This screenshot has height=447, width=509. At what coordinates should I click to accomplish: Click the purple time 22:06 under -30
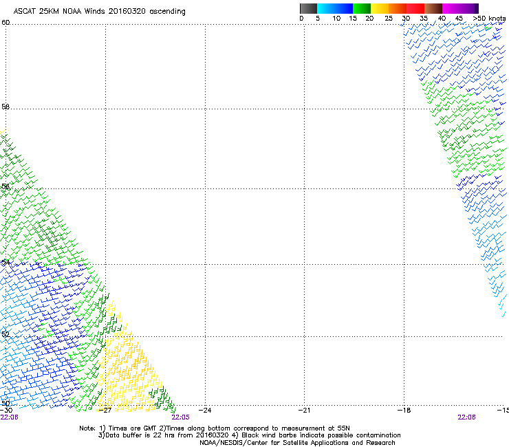(9, 417)
